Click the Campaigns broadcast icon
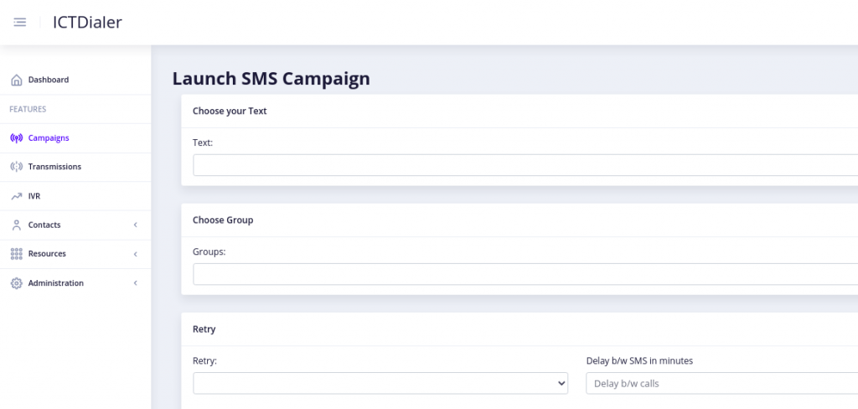The width and height of the screenshot is (858, 409). 17,138
